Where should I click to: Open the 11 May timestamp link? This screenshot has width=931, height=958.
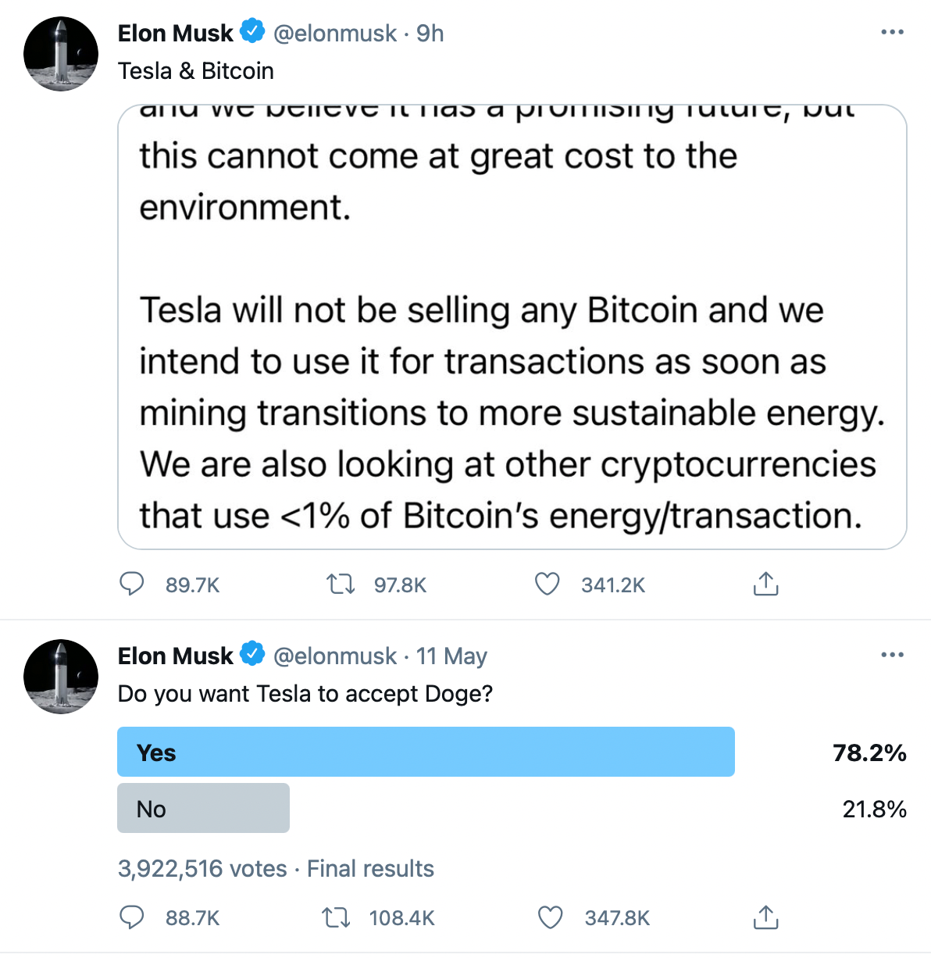tap(451, 656)
